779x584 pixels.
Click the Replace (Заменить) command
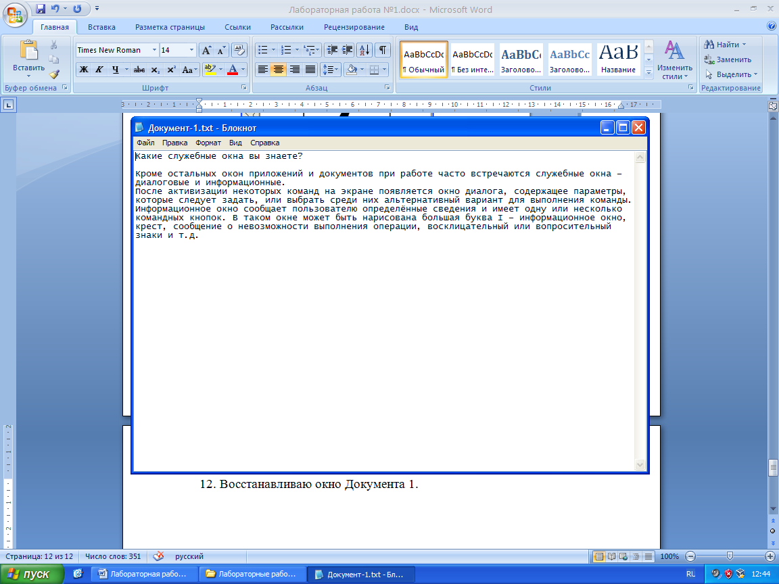[x=728, y=59]
